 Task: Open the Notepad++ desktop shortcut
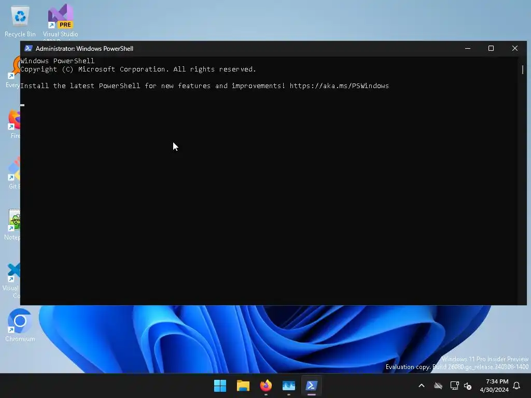(13, 224)
